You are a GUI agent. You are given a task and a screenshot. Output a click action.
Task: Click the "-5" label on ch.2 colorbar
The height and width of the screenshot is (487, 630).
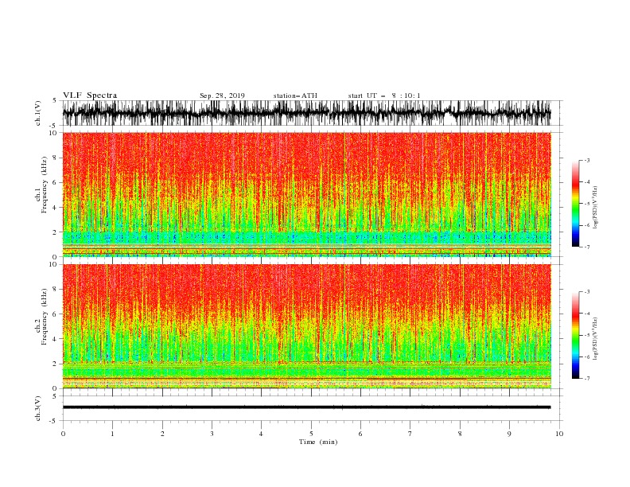coord(587,335)
